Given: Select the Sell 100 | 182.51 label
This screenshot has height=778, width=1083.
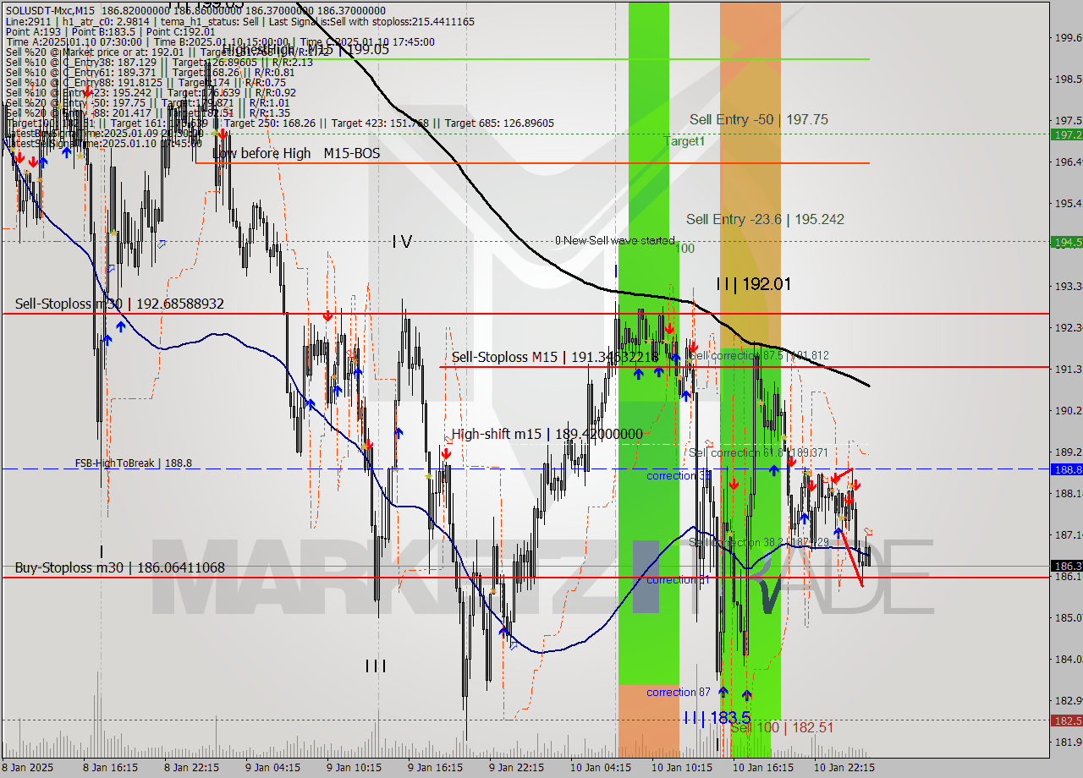Looking at the screenshot, I should click(x=783, y=727).
